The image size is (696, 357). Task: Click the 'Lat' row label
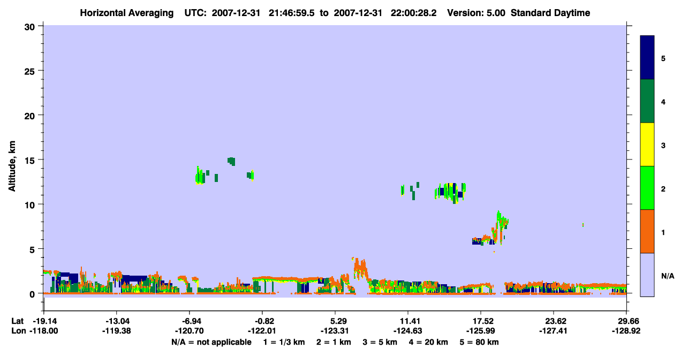pyautogui.click(x=17, y=321)
